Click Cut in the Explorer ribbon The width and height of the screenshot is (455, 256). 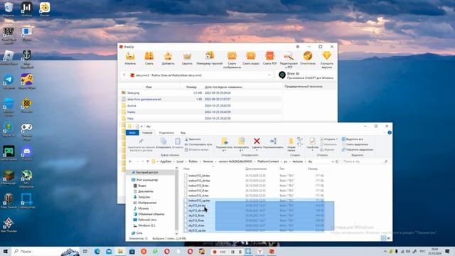point(193,139)
